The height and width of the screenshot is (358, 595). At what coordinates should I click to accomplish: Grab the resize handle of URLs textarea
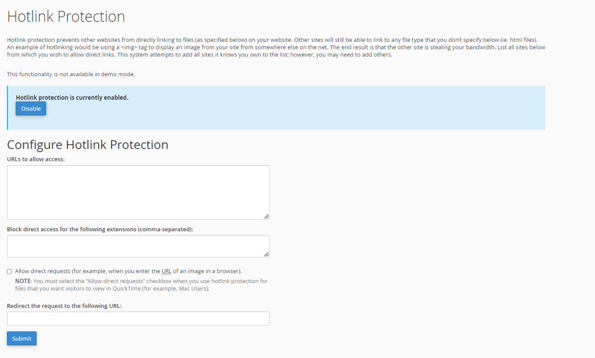266,216
